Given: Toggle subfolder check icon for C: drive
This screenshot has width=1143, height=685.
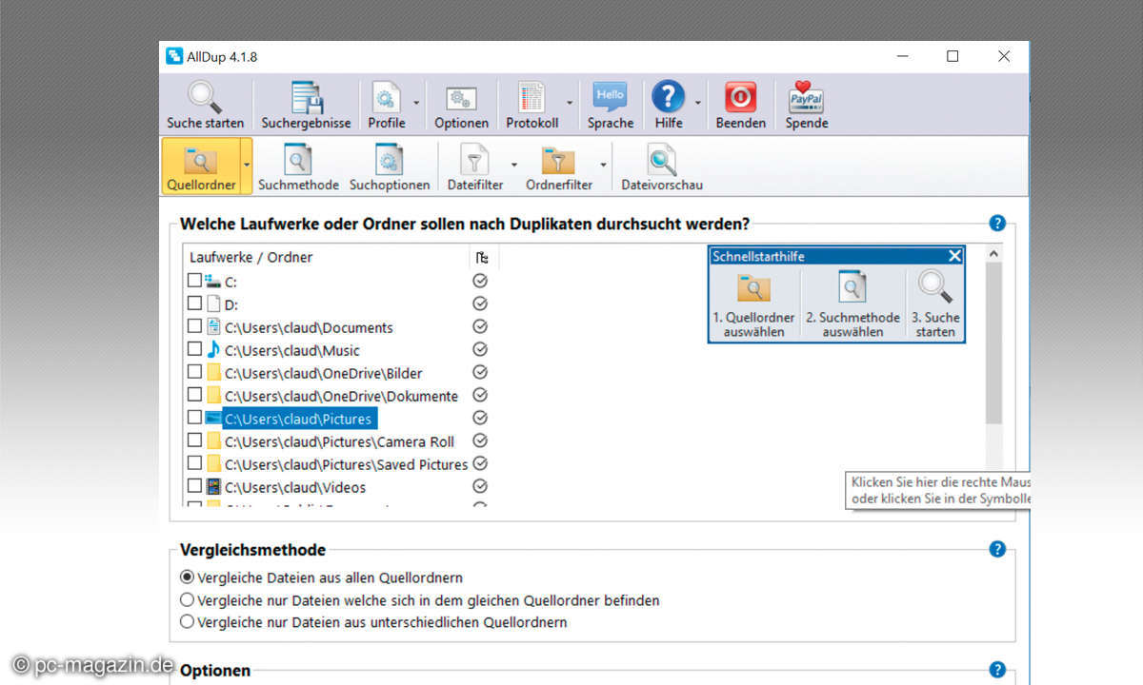Looking at the screenshot, I should point(481,281).
